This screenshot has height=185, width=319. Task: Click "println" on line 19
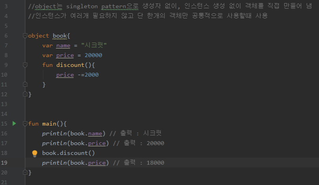tap(55, 163)
